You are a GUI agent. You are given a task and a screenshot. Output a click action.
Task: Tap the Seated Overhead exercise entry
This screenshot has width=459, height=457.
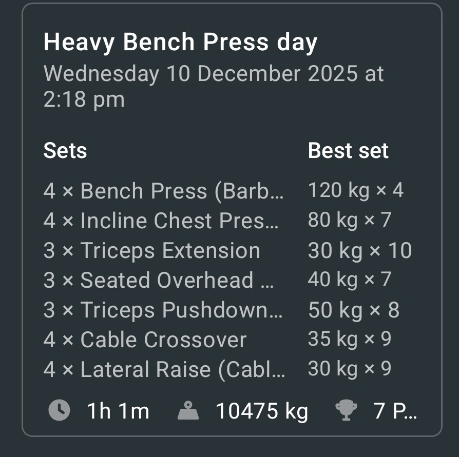pos(159,280)
